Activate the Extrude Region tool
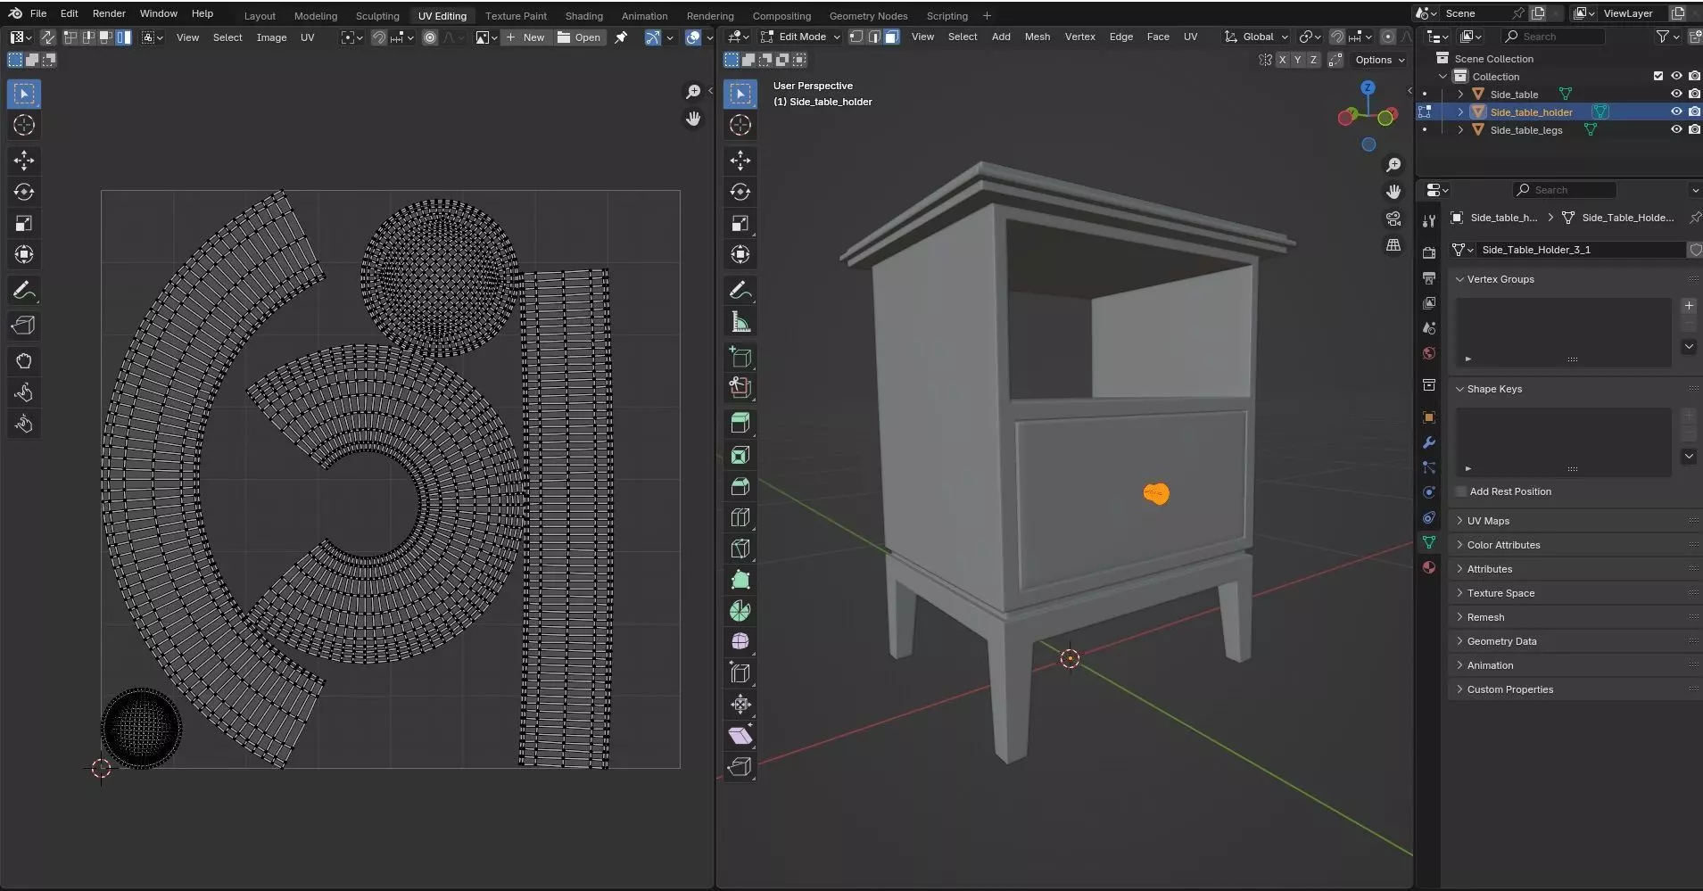Image resolution: width=1703 pixels, height=891 pixels. (740, 423)
